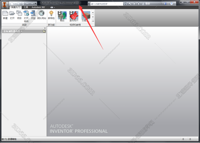
Task: Click the Help question mark icon
Action: click(171, 4)
